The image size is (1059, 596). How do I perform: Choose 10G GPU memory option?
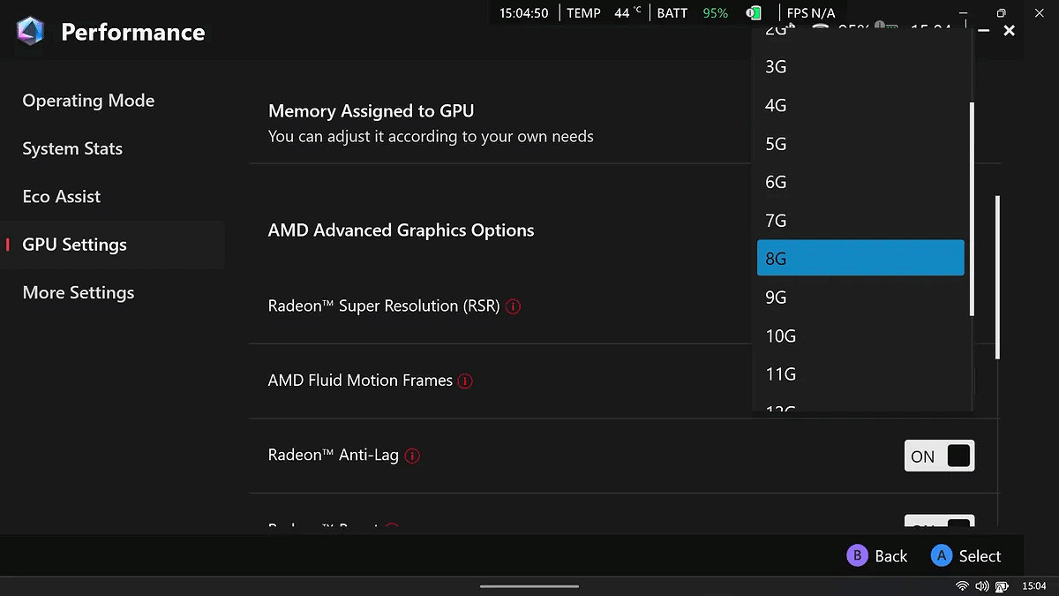click(860, 336)
